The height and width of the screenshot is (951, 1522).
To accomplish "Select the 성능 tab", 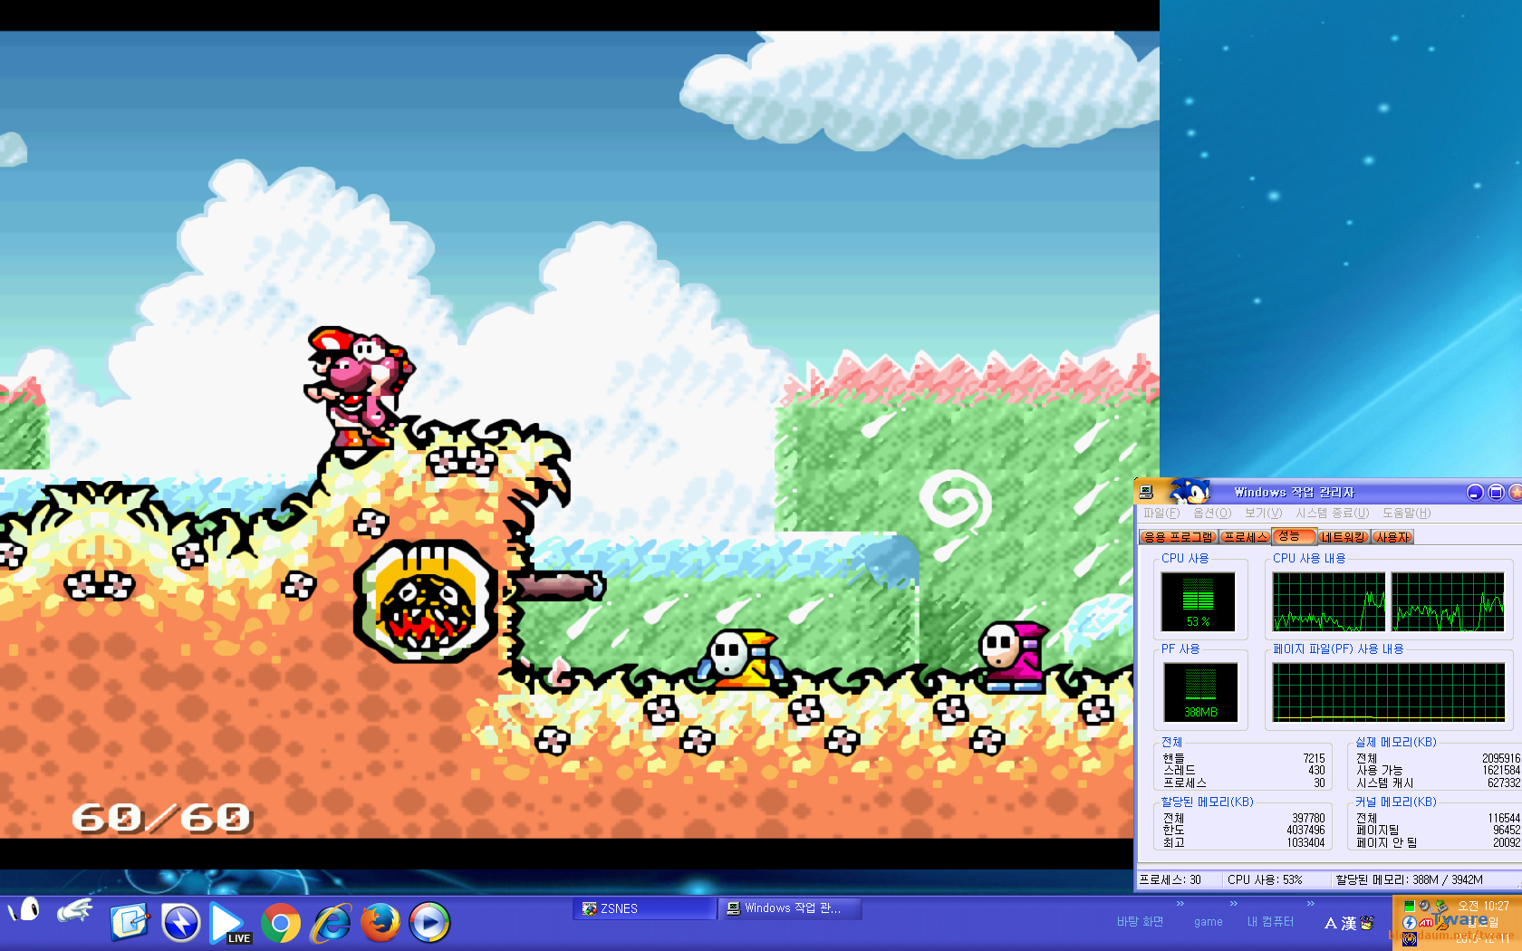I will click(x=1293, y=536).
